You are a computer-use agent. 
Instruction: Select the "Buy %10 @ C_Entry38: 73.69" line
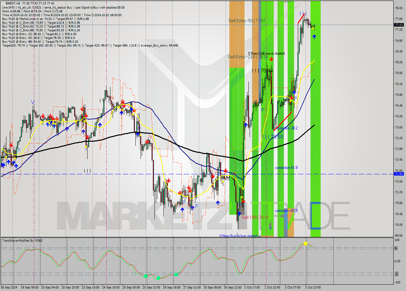(x=41, y=22)
